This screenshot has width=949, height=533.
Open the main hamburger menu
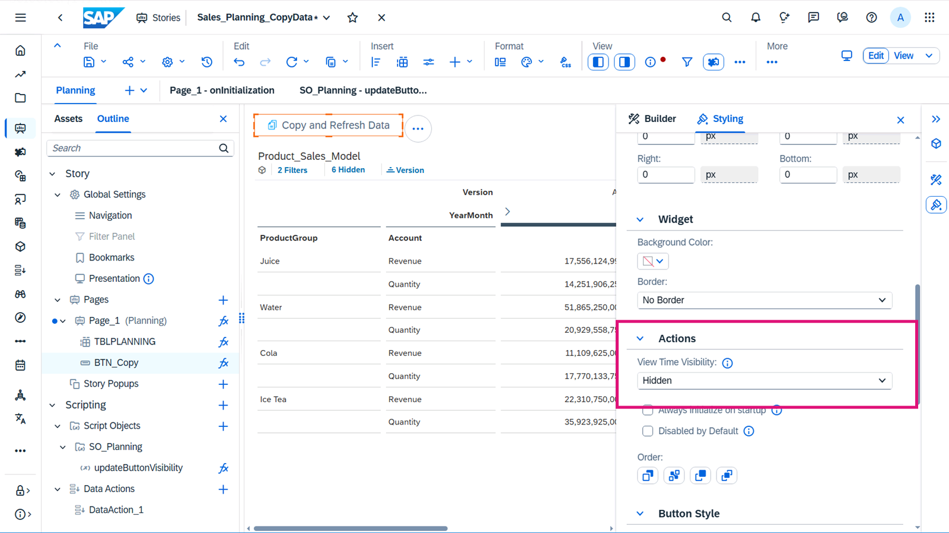point(20,18)
